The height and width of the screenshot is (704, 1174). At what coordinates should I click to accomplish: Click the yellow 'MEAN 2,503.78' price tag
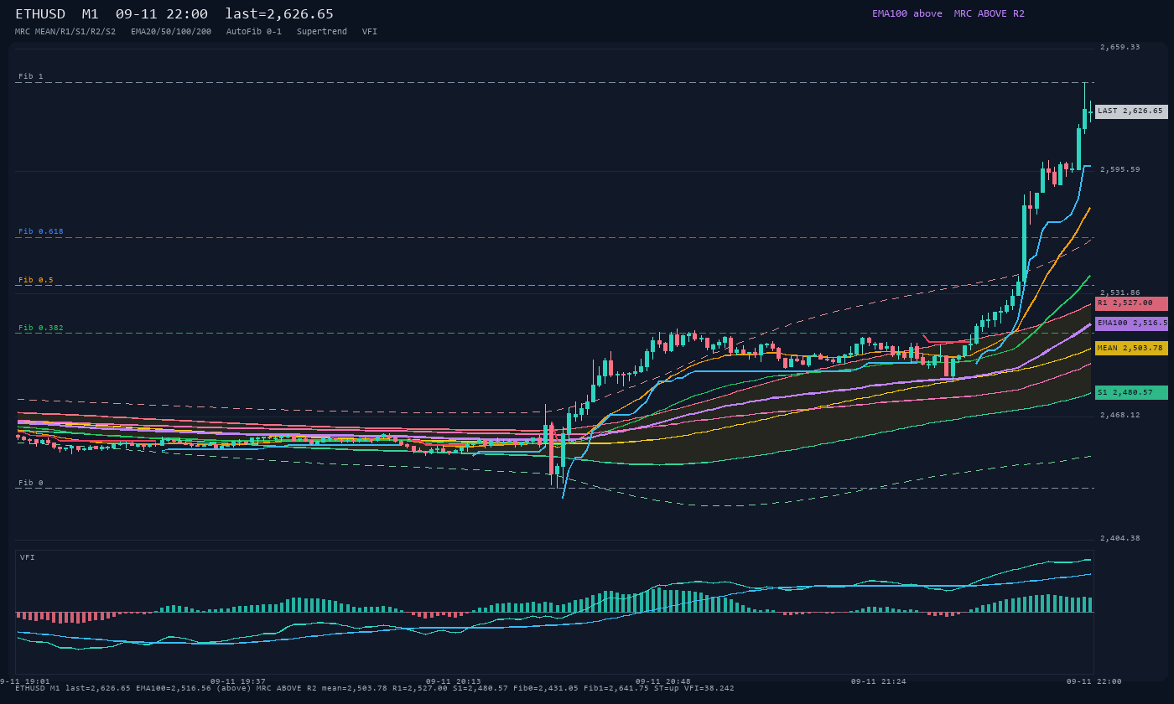coord(1131,348)
